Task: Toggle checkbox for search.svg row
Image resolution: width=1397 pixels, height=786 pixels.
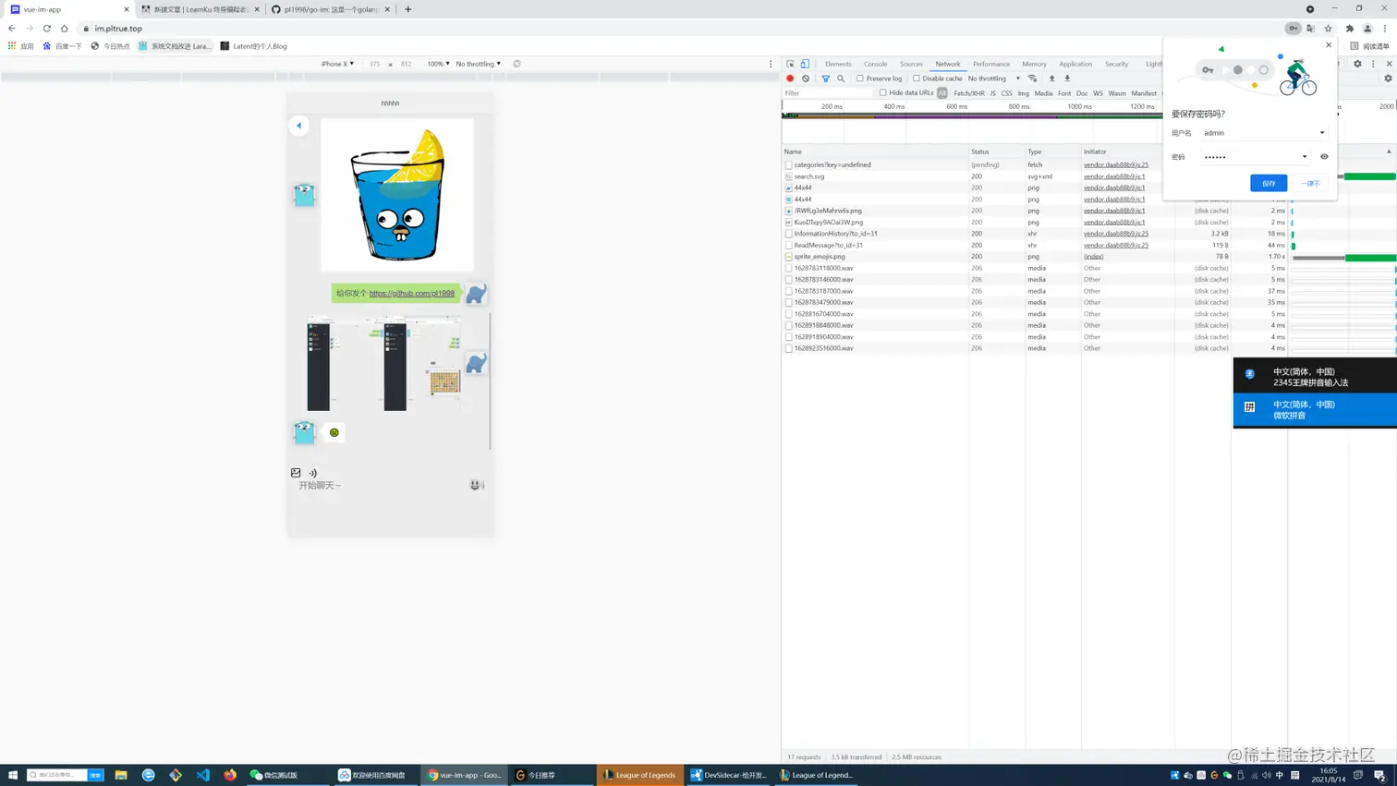Action: click(788, 176)
